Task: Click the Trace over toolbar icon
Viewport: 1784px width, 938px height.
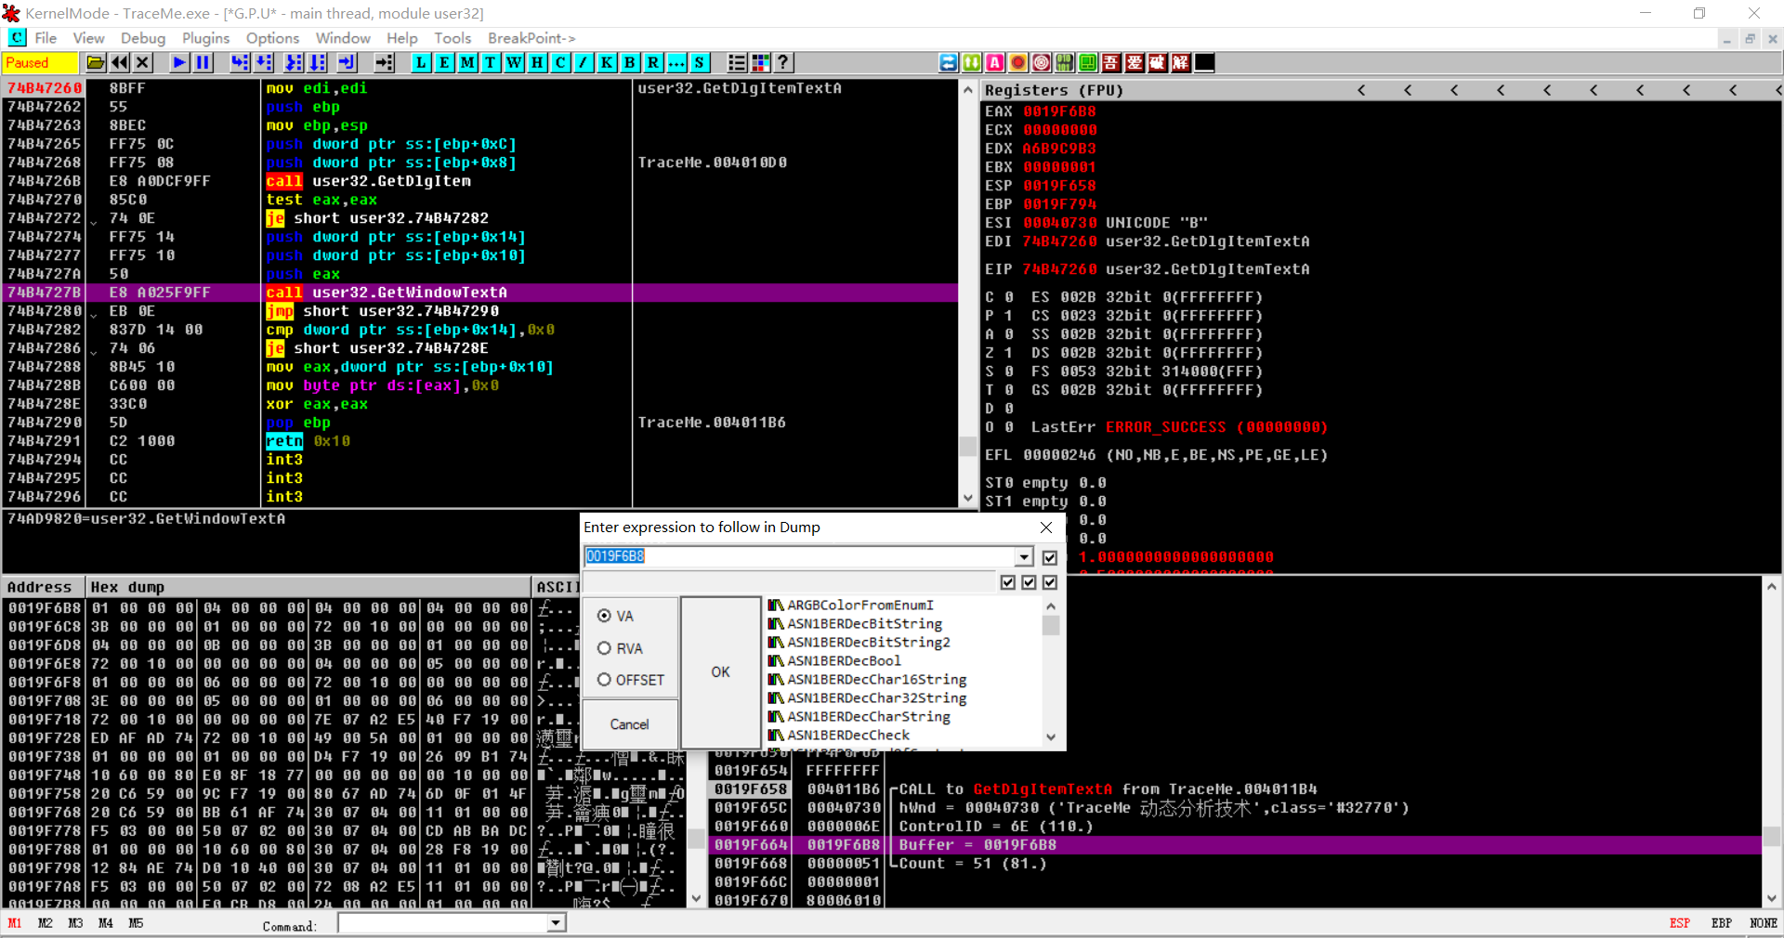Action: click(x=318, y=62)
